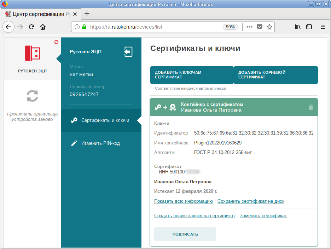
Task: Click the key plus certificate header icon
Action: [165, 107]
